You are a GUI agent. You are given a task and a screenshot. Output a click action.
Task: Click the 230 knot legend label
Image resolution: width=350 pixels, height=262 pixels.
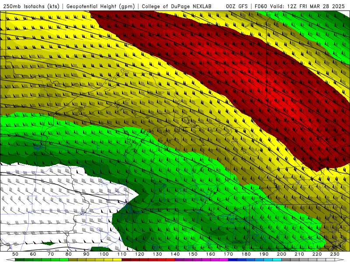(x=335, y=254)
